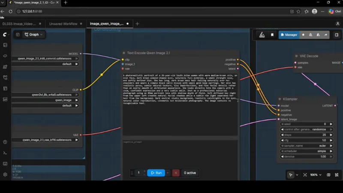Expand the Run button options arrow

pyautogui.click(x=168, y=173)
